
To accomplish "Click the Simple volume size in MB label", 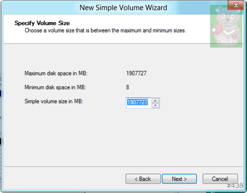I will (x=54, y=101).
